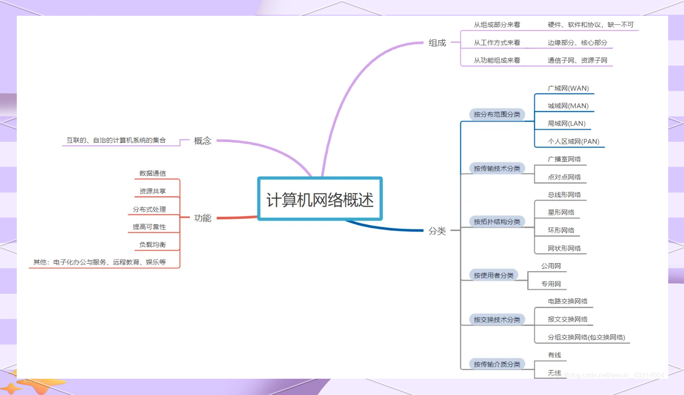Select the 环形网络 leaf
Viewport: 684px width, 395px height.
pos(561,231)
